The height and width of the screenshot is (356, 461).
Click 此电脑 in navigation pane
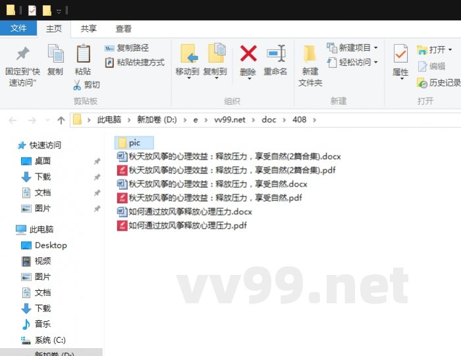pos(34,229)
